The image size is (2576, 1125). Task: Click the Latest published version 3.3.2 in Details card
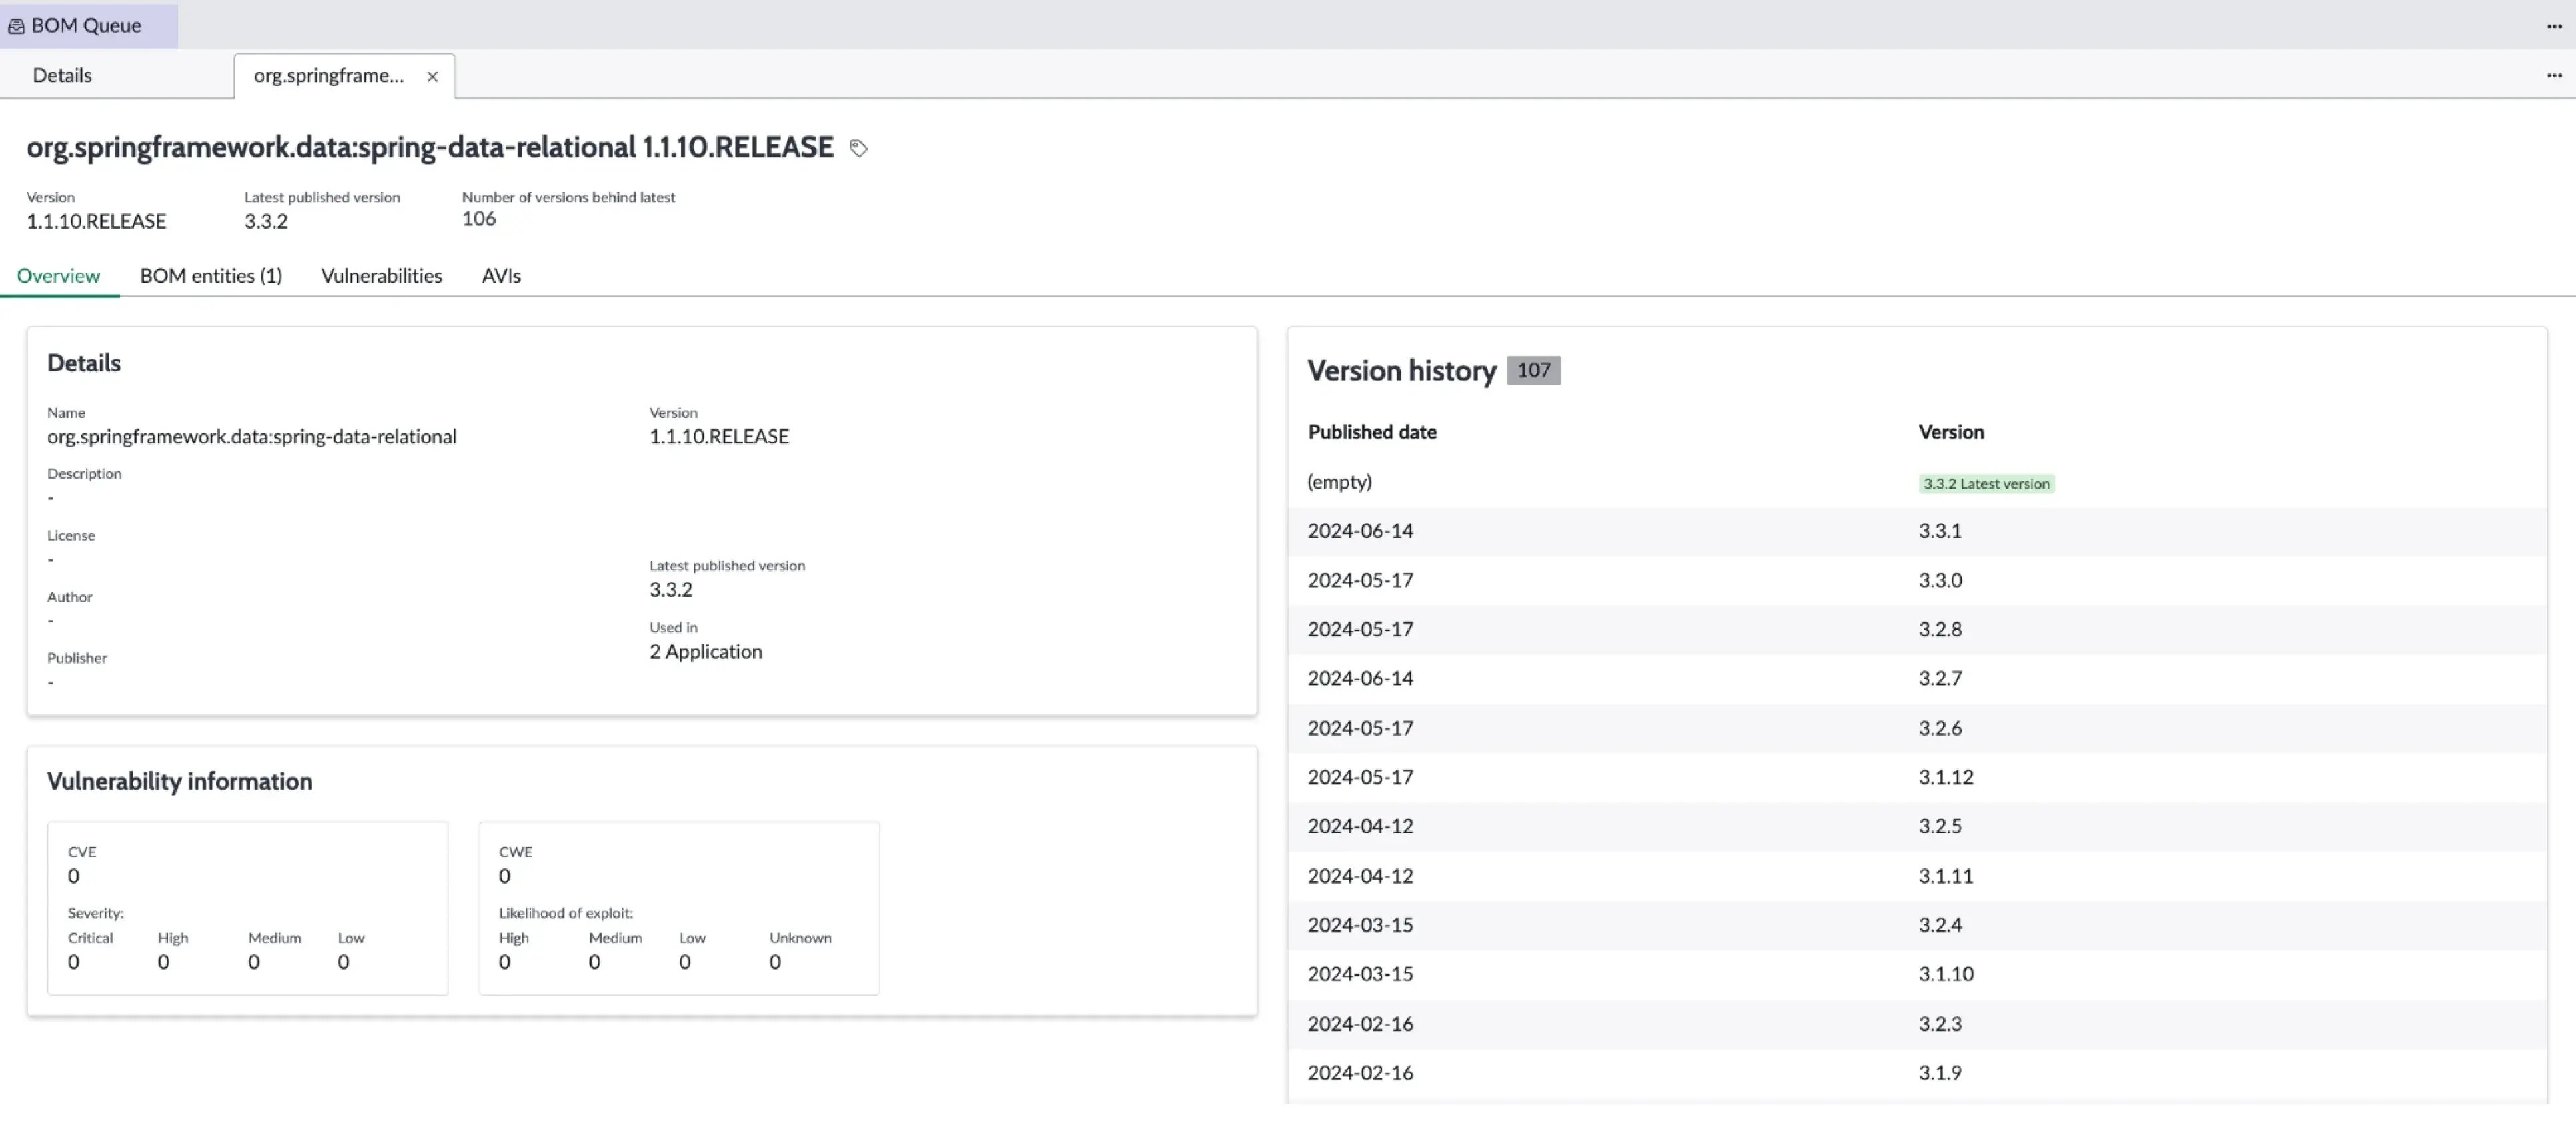[x=671, y=590]
